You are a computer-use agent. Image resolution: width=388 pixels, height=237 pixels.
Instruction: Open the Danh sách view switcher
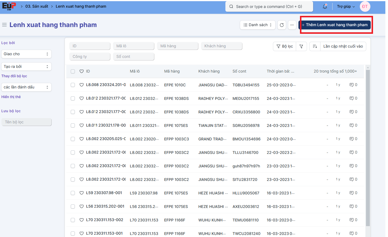[x=257, y=25]
